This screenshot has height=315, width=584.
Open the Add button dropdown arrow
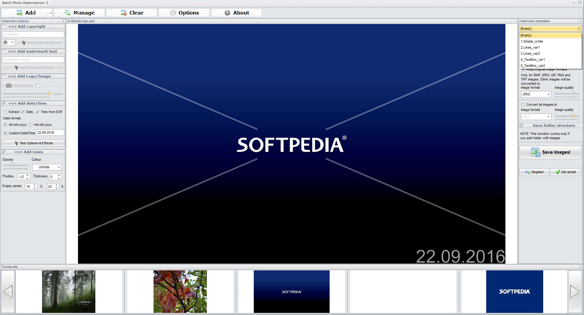pos(51,13)
